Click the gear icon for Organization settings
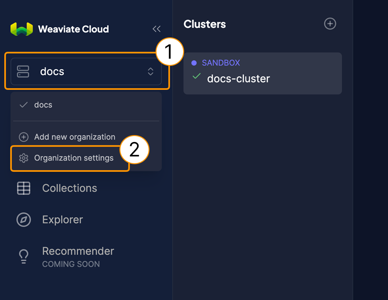The height and width of the screenshot is (300, 388). [23, 158]
